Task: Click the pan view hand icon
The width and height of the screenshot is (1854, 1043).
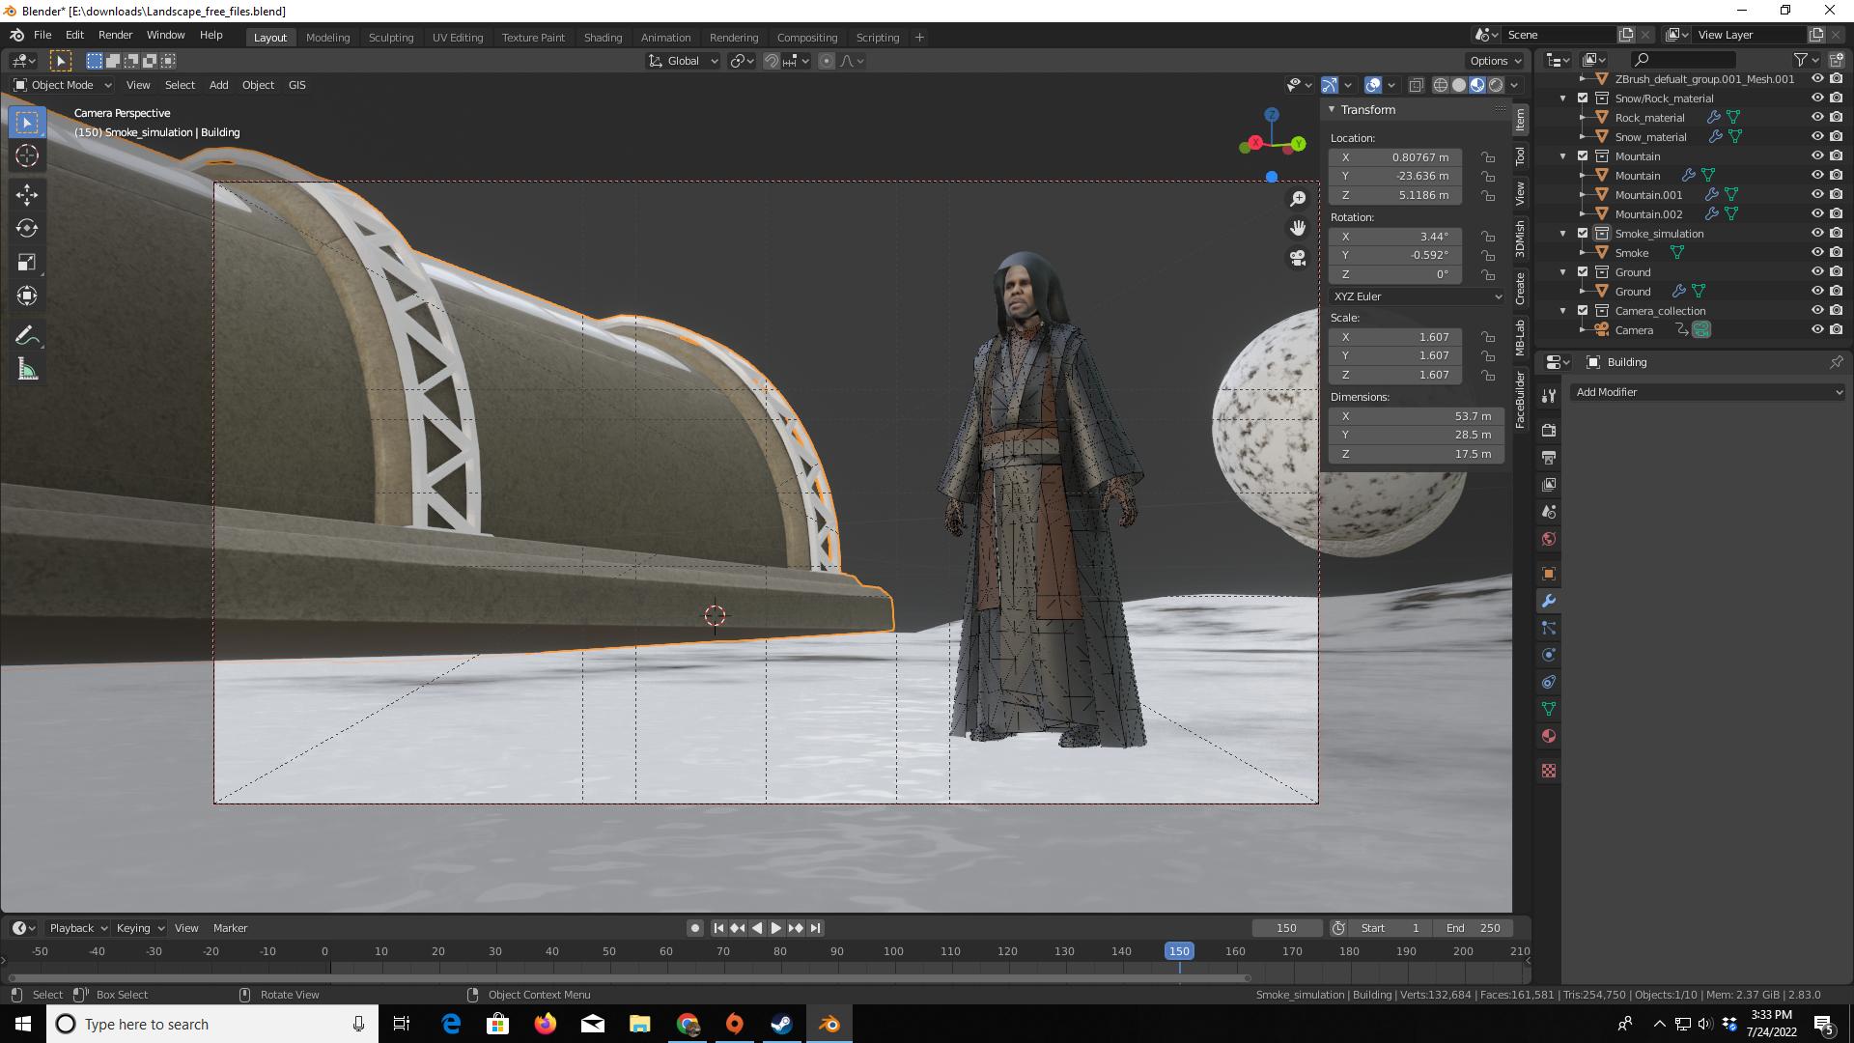Action: point(1298,228)
